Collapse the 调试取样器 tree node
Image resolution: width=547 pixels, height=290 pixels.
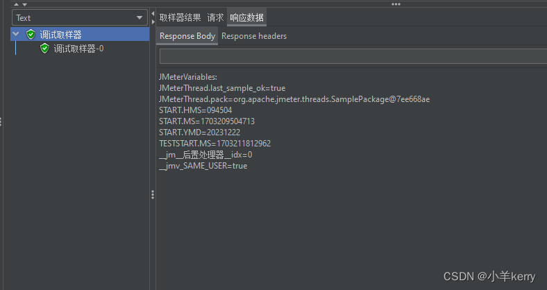(16, 34)
